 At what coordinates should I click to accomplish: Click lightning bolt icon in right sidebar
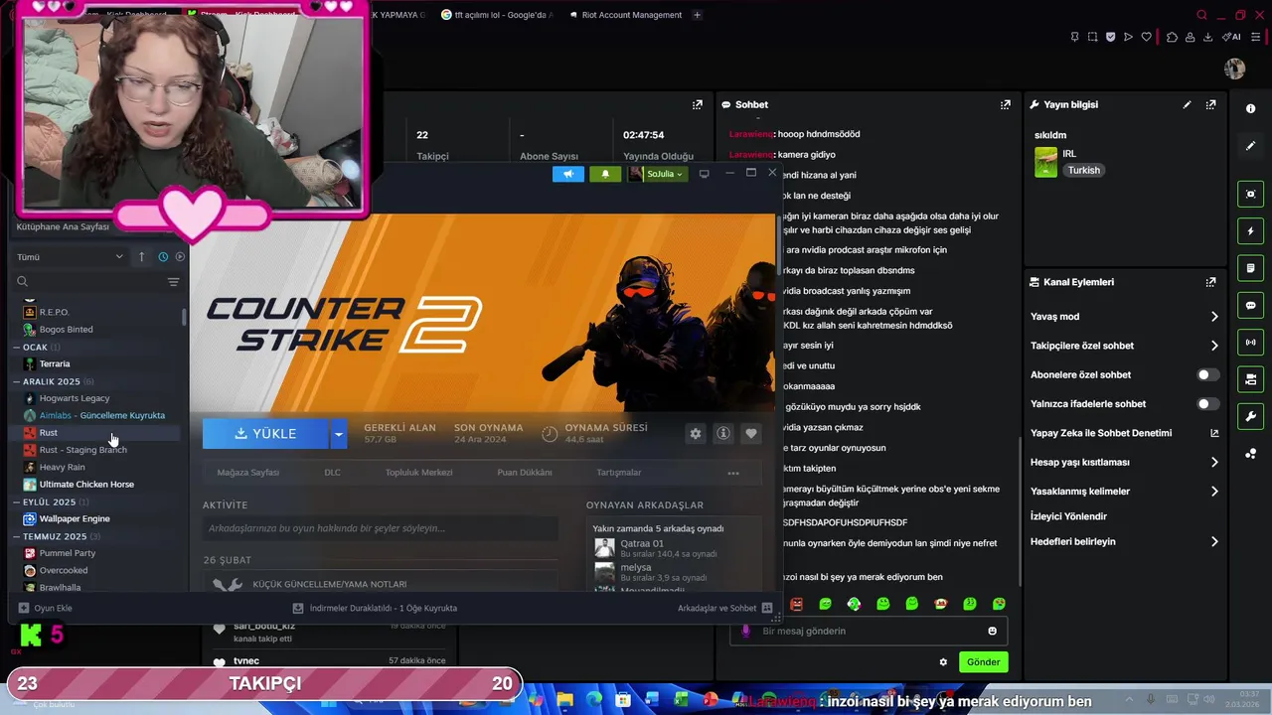[1250, 231]
